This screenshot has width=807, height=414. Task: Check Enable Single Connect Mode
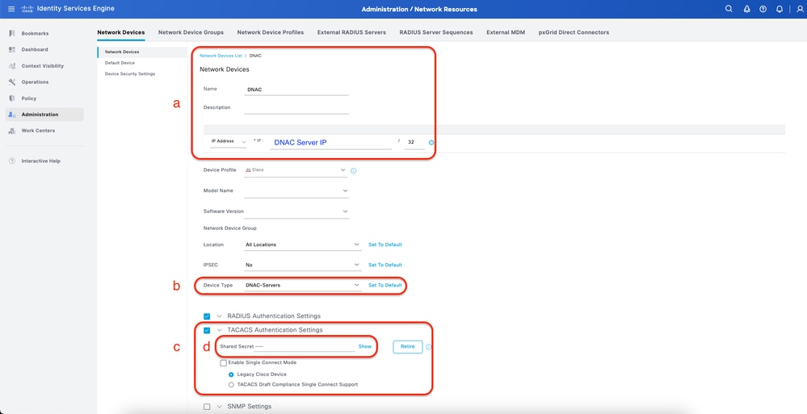[223, 362]
